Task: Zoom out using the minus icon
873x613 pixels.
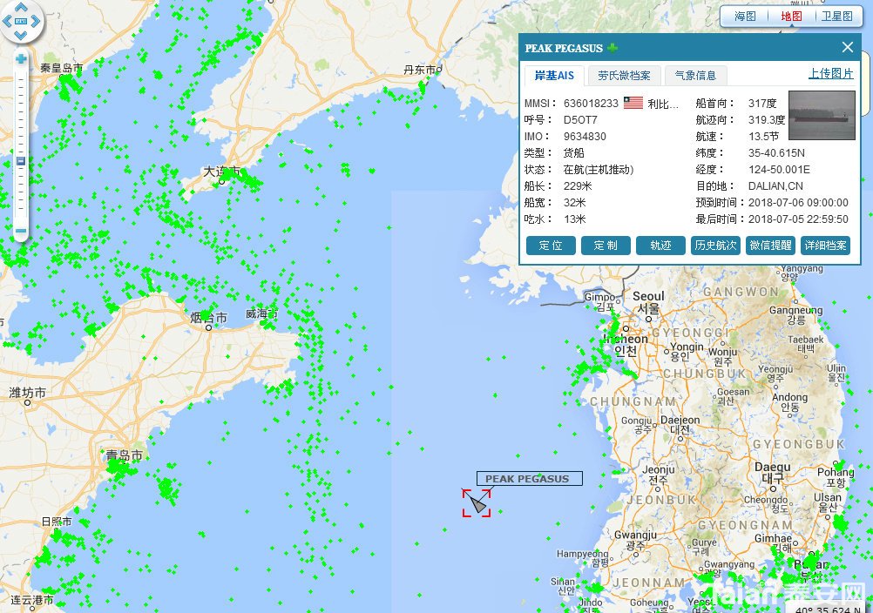Action: [x=21, y=230]
